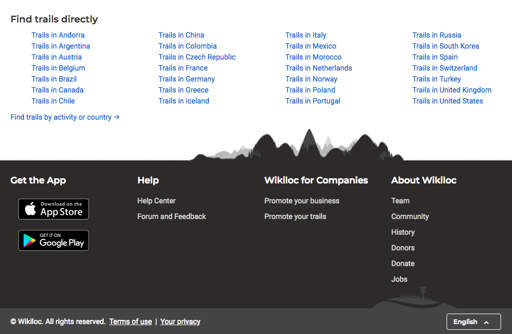The height and width of the screenshot is (334, 512).
Task: Select Trails in Chile
Action: coord(53,101)
